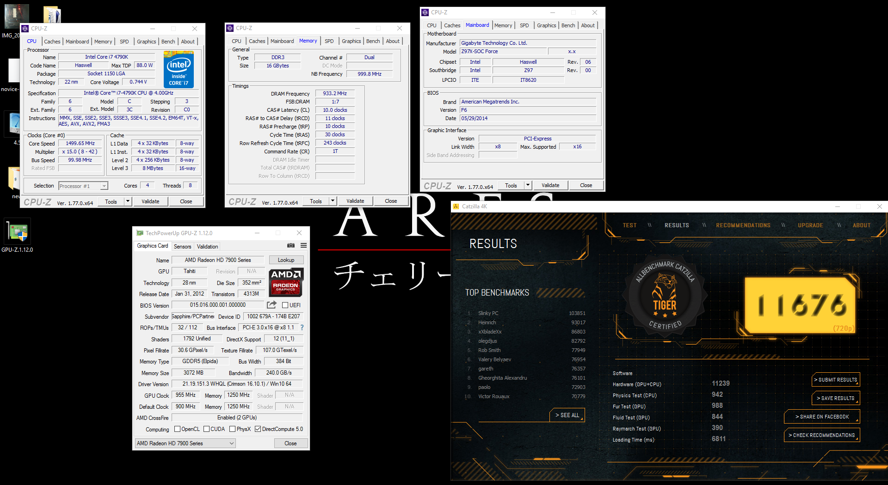
Task: Click the GPU-Z screenshot camera icon
Action: click(x=291, y=245)
